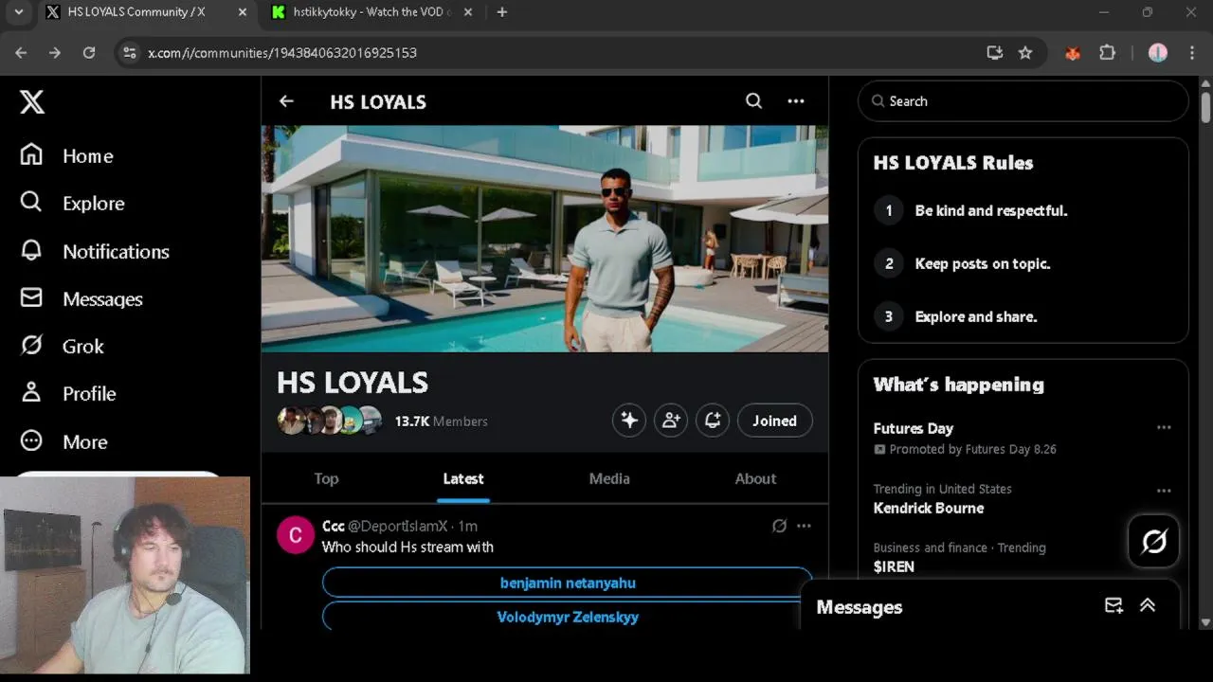Open Messages in the left sidebar
Image resolution: width=1213 pixels, height=682 pixels.
[x=81, y=298]
